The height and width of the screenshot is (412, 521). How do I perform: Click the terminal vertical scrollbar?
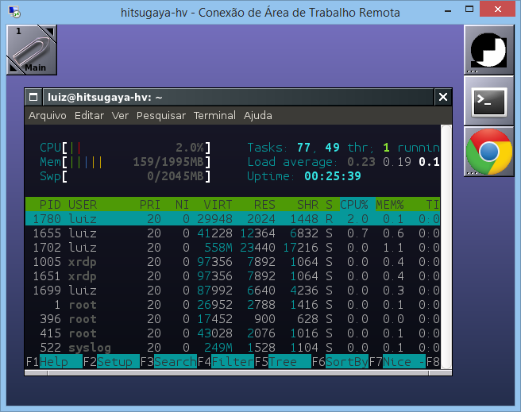pyautogui.click(x=446, y=247)
